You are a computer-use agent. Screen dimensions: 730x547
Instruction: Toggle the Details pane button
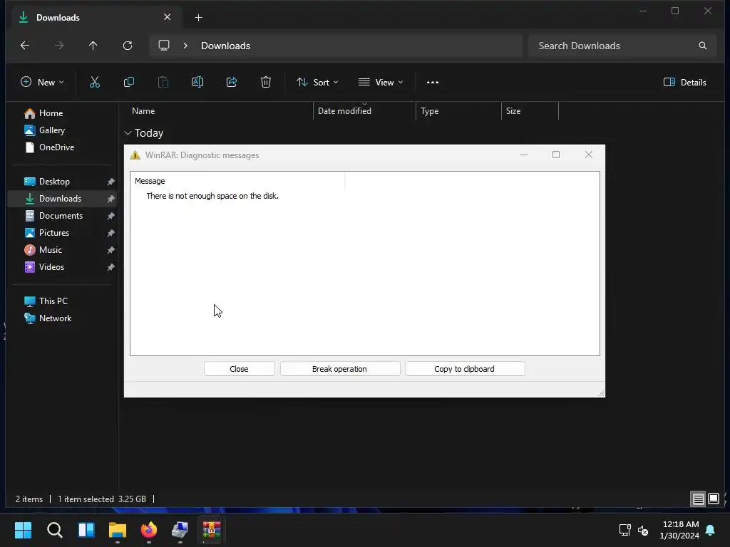(685, 83)
